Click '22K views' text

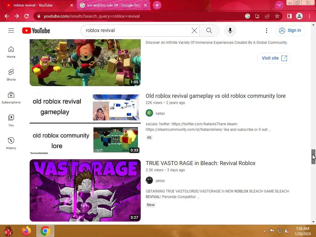click(154, 103)
